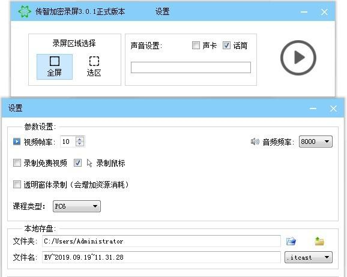Click the mouse cursor icon beside 录制鼠标
The width and height of the screenshot is (347, 277).
[89, 163]
